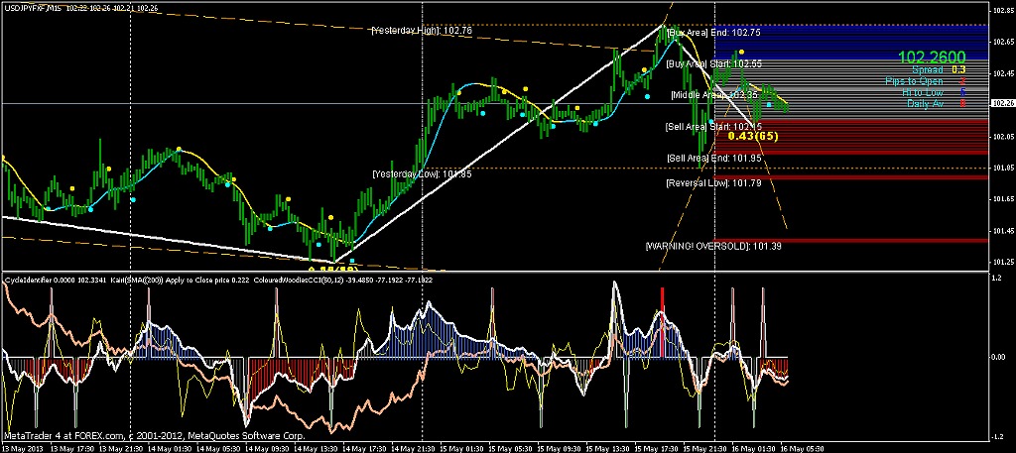Click the 14 May 09:30 time axis label

(x=267, y=448)
